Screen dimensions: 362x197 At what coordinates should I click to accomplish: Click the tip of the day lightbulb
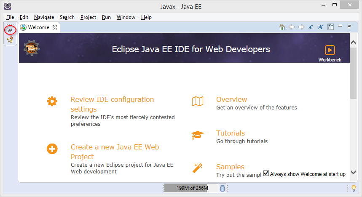pyautogui.click(x=354, y=188)
